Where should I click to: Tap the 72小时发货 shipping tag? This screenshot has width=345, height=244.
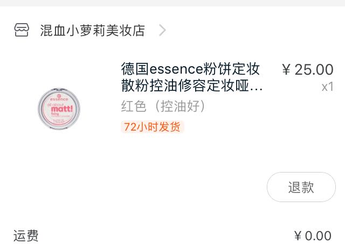coord(152,127)
